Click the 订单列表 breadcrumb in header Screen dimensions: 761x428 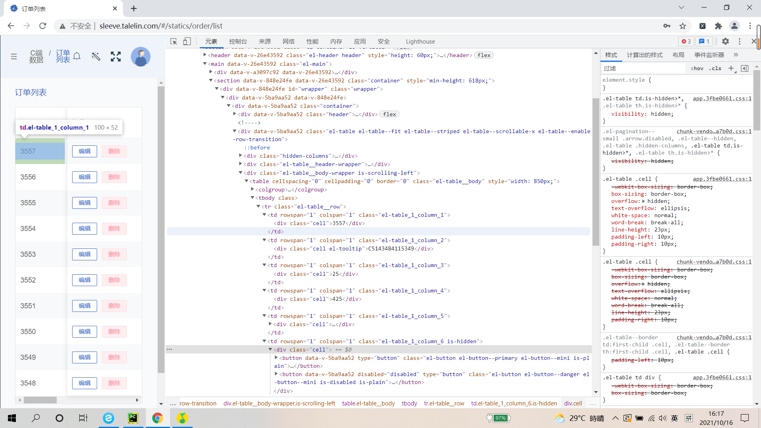[x=63, y=56]
